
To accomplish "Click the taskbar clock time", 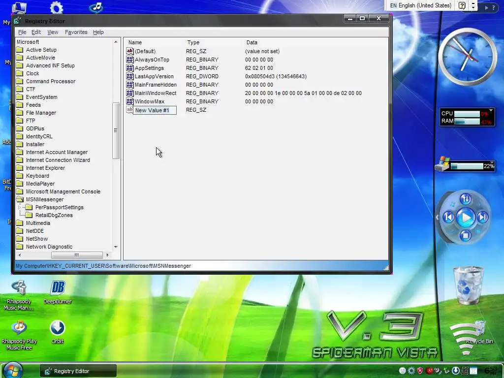I will tap(490, 371).
